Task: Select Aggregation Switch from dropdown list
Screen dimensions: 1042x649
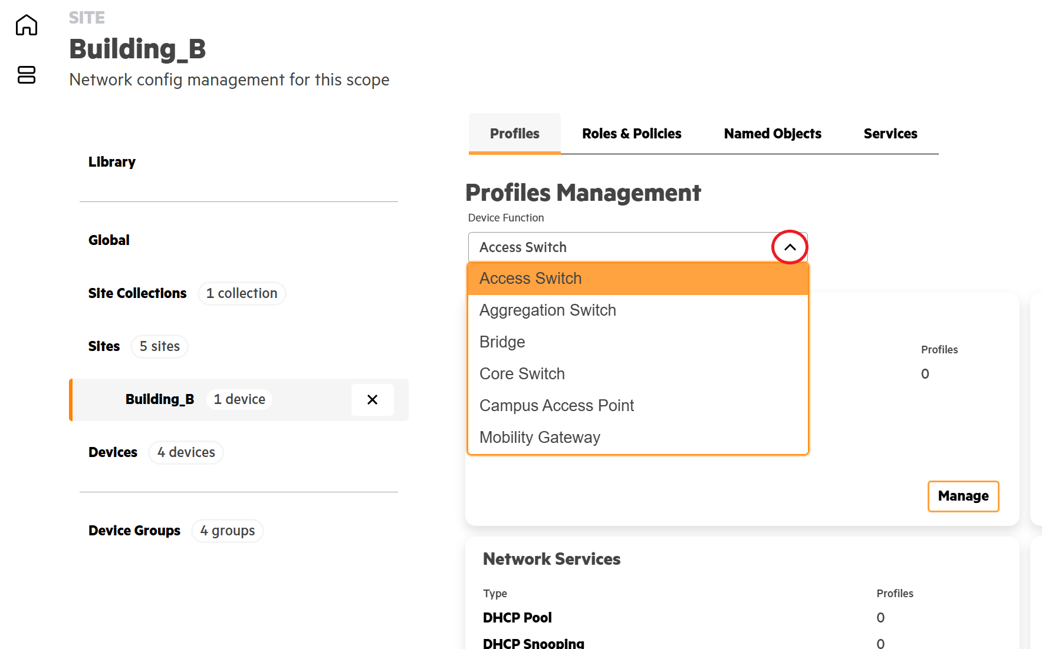Action: [x=547, y=310]
